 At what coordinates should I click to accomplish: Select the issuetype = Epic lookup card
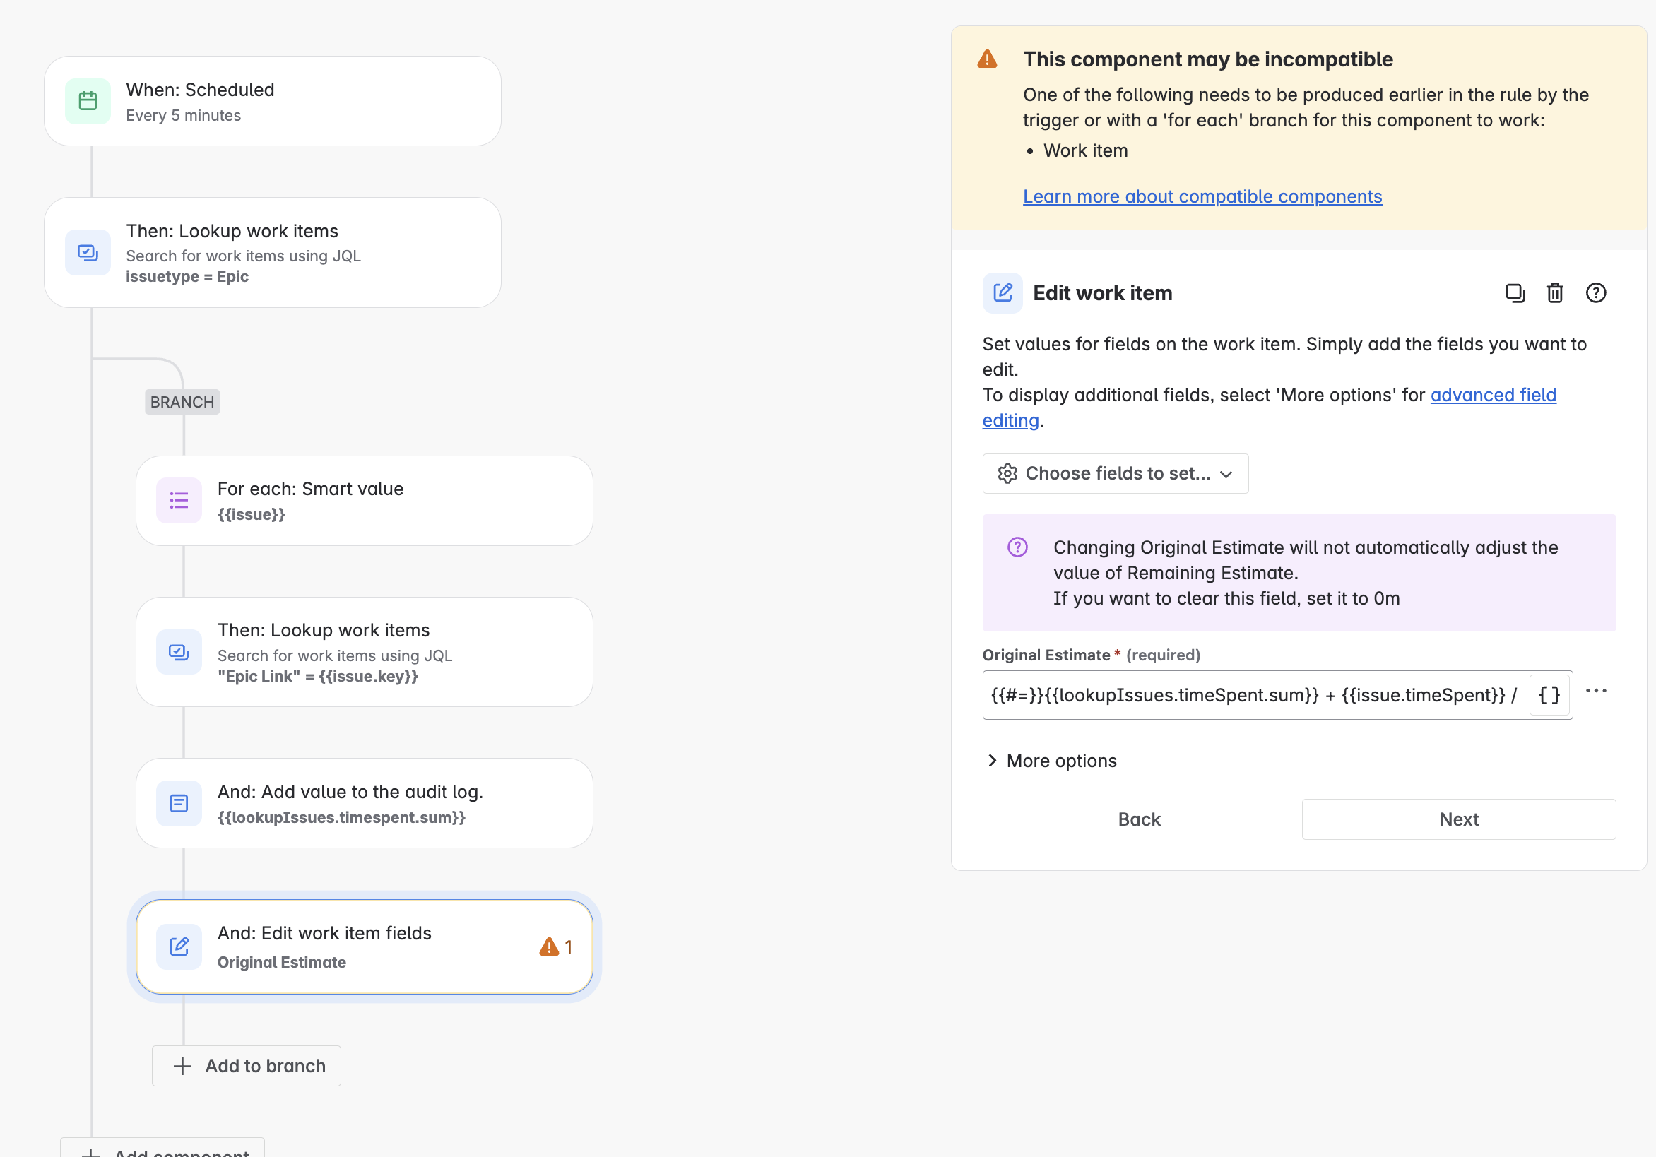pos(273,252)
